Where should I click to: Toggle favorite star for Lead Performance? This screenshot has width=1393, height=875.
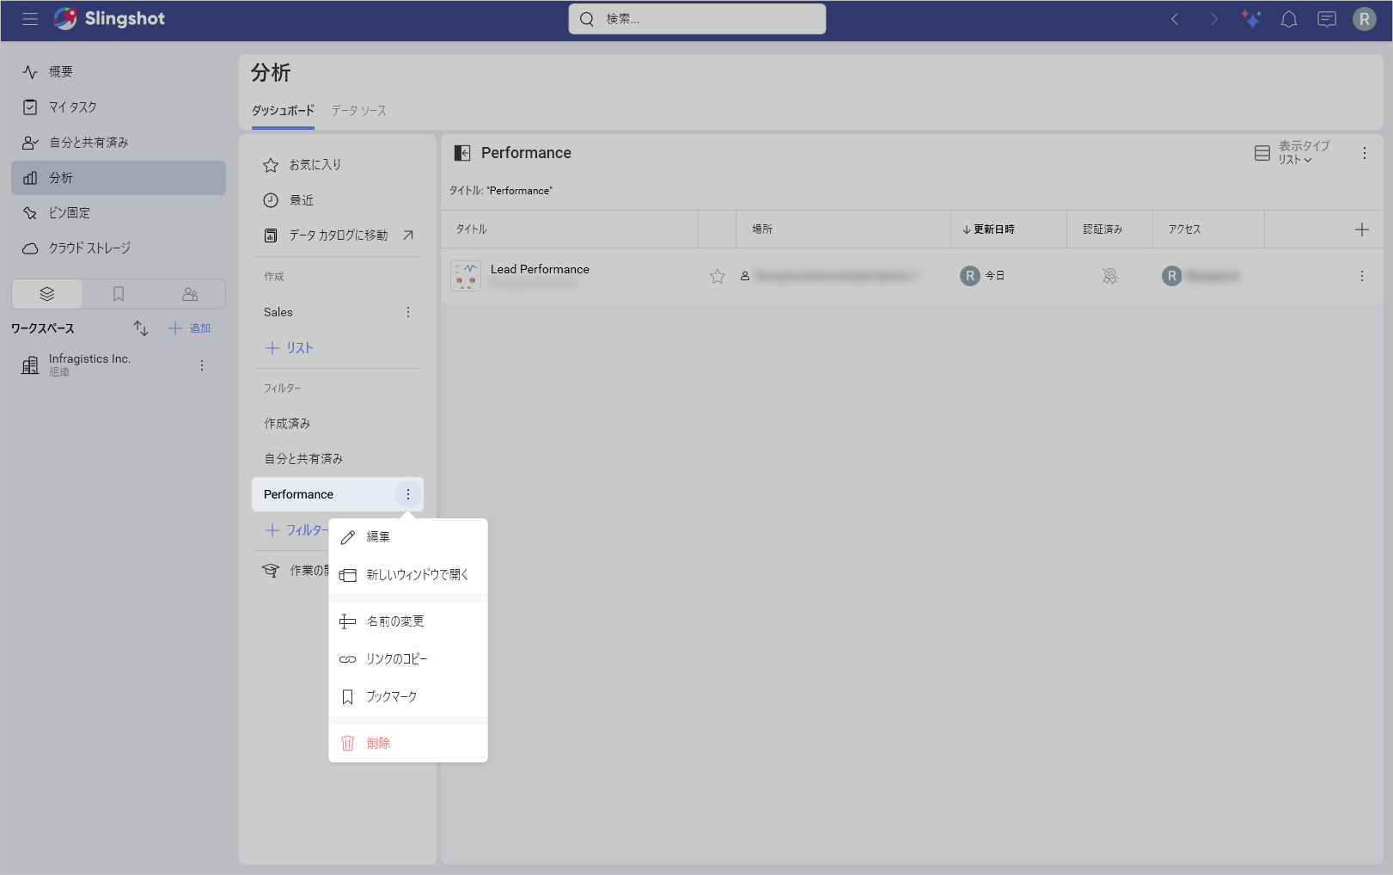[717, 276]
